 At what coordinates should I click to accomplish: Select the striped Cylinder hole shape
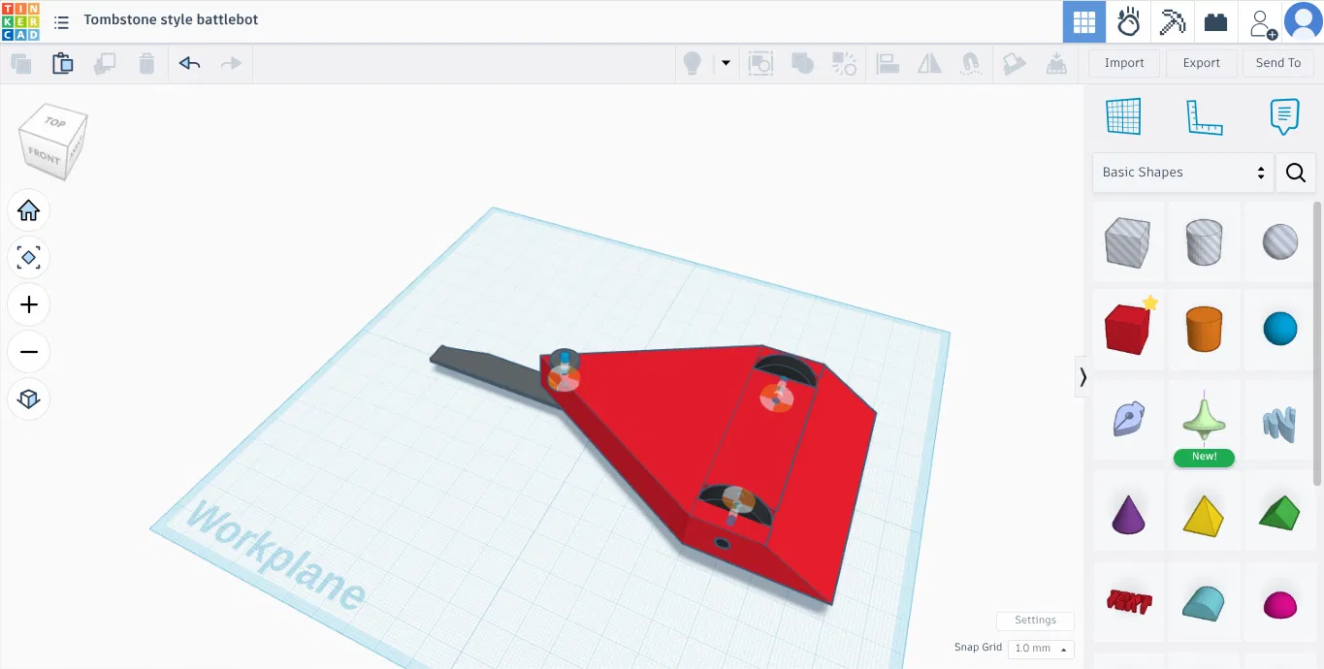(x=1204, y=240)
